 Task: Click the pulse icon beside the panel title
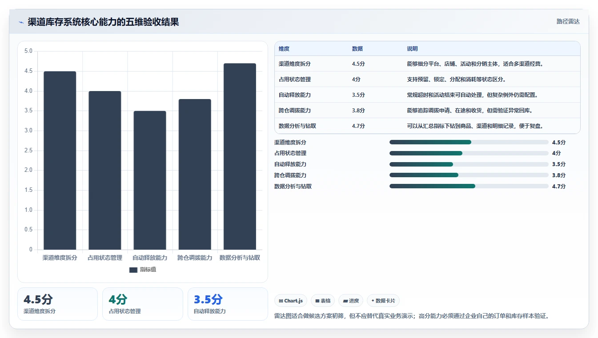(21, 22)
